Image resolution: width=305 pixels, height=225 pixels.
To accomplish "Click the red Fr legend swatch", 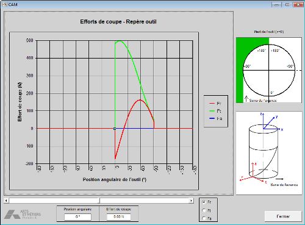I will 212,104.
